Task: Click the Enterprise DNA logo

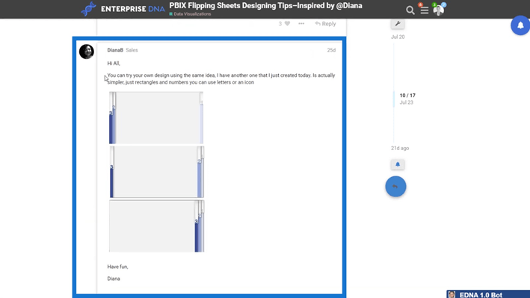Action: pyautogui.click(x=123, y=9)
